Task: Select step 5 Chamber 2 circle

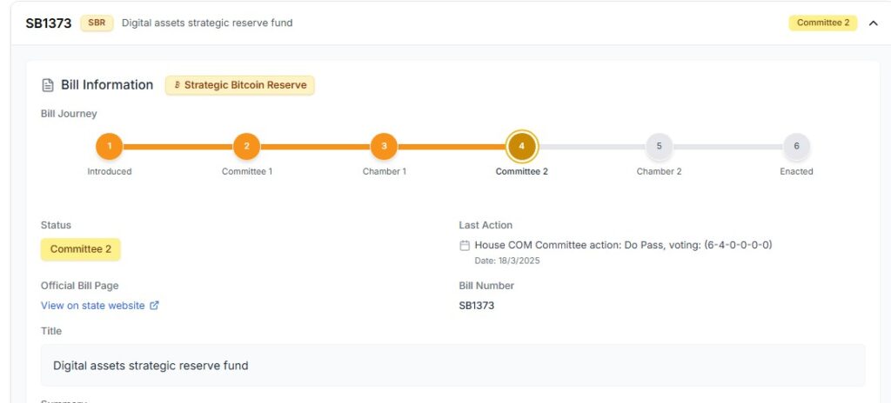Action: coord(660,147)
